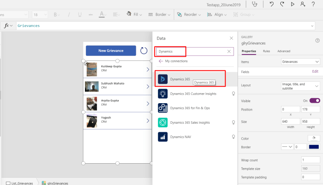The width and height of the screenshot is (323, 185).
Task: Clear the Dynamics search text
Action: click(229, 51)
